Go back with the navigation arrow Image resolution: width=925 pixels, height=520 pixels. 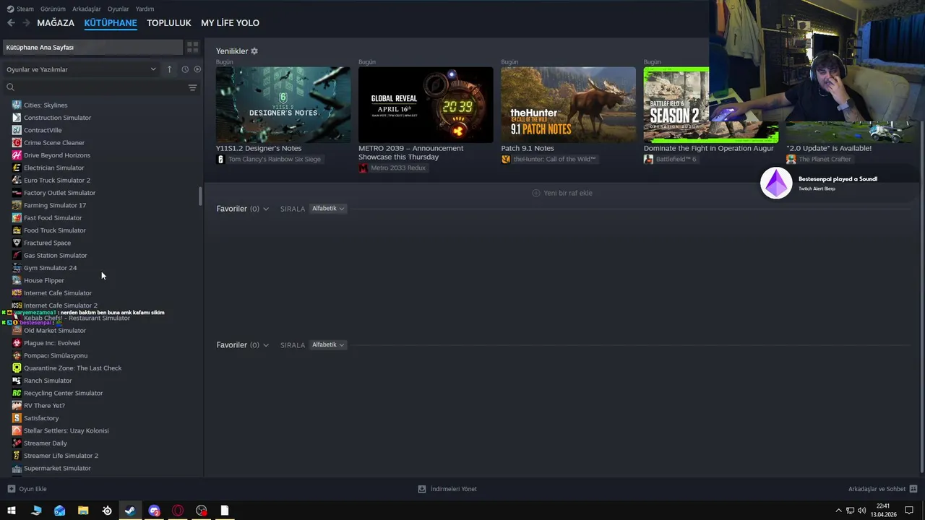coord(11,23)
